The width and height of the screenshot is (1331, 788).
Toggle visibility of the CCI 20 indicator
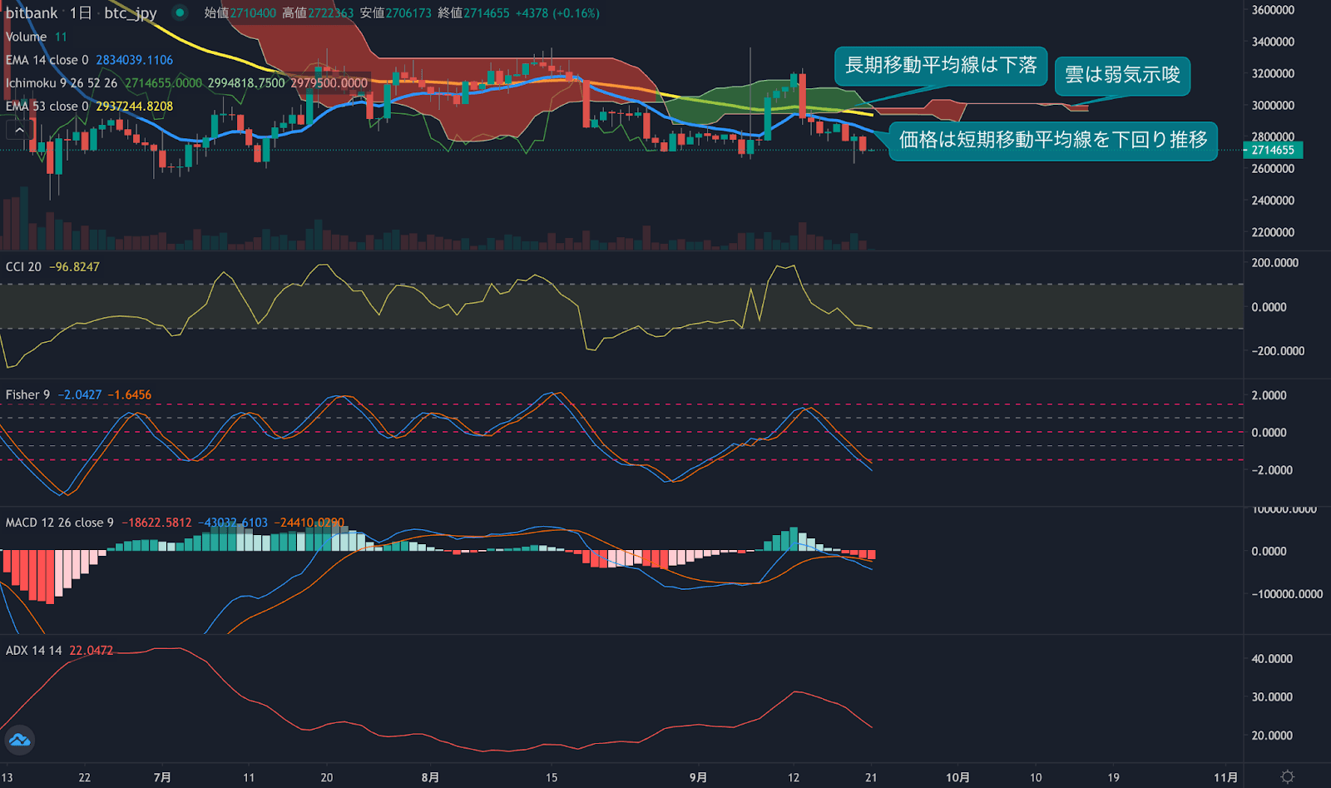point(23,265)
